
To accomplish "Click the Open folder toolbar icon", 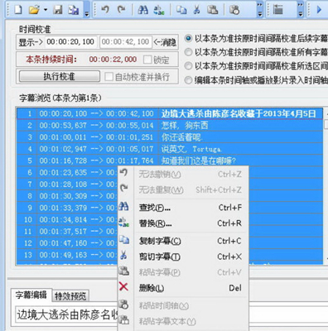I will pos(34,10).
